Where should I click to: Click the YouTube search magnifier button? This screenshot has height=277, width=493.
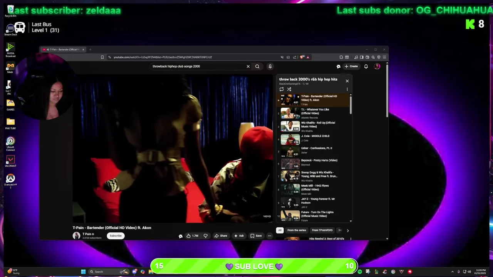[x=257, y=67]
